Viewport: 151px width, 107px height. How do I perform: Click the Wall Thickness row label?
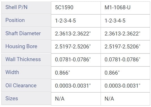pos(23,59)
